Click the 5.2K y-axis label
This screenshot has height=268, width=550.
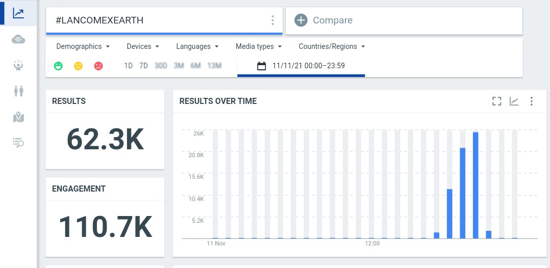point(198,221)
